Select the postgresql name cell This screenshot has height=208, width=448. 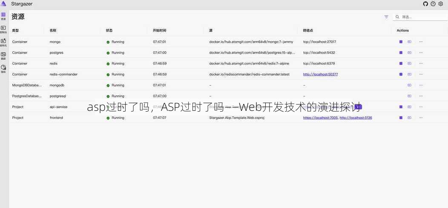click(58, 96)
